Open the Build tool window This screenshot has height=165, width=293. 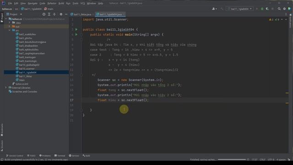tap(87, 156)
